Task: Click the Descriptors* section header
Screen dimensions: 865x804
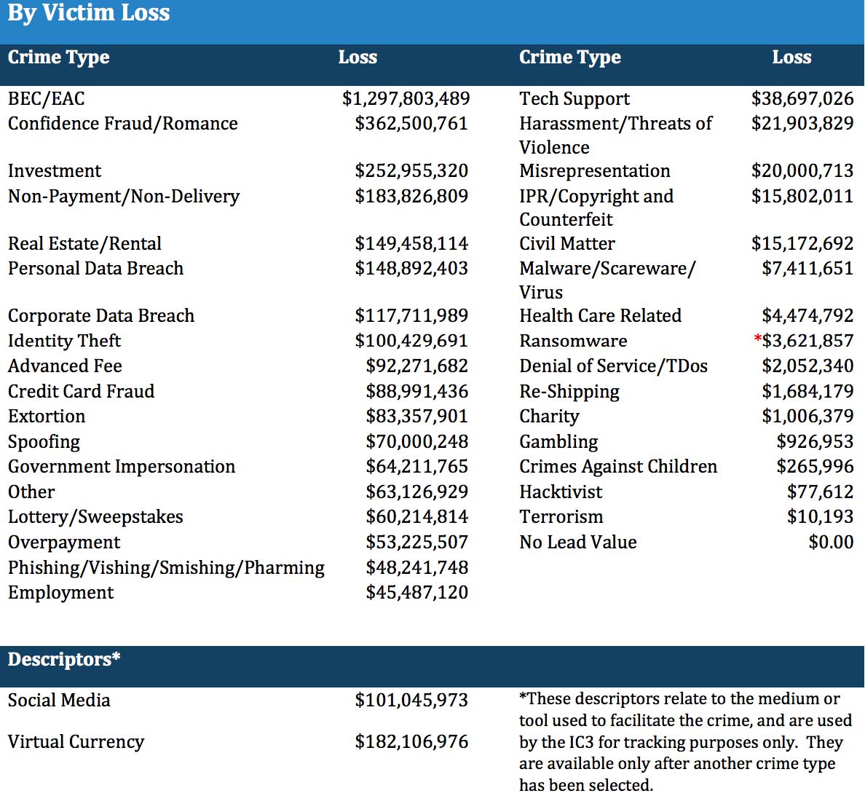Action: [64, 660]
